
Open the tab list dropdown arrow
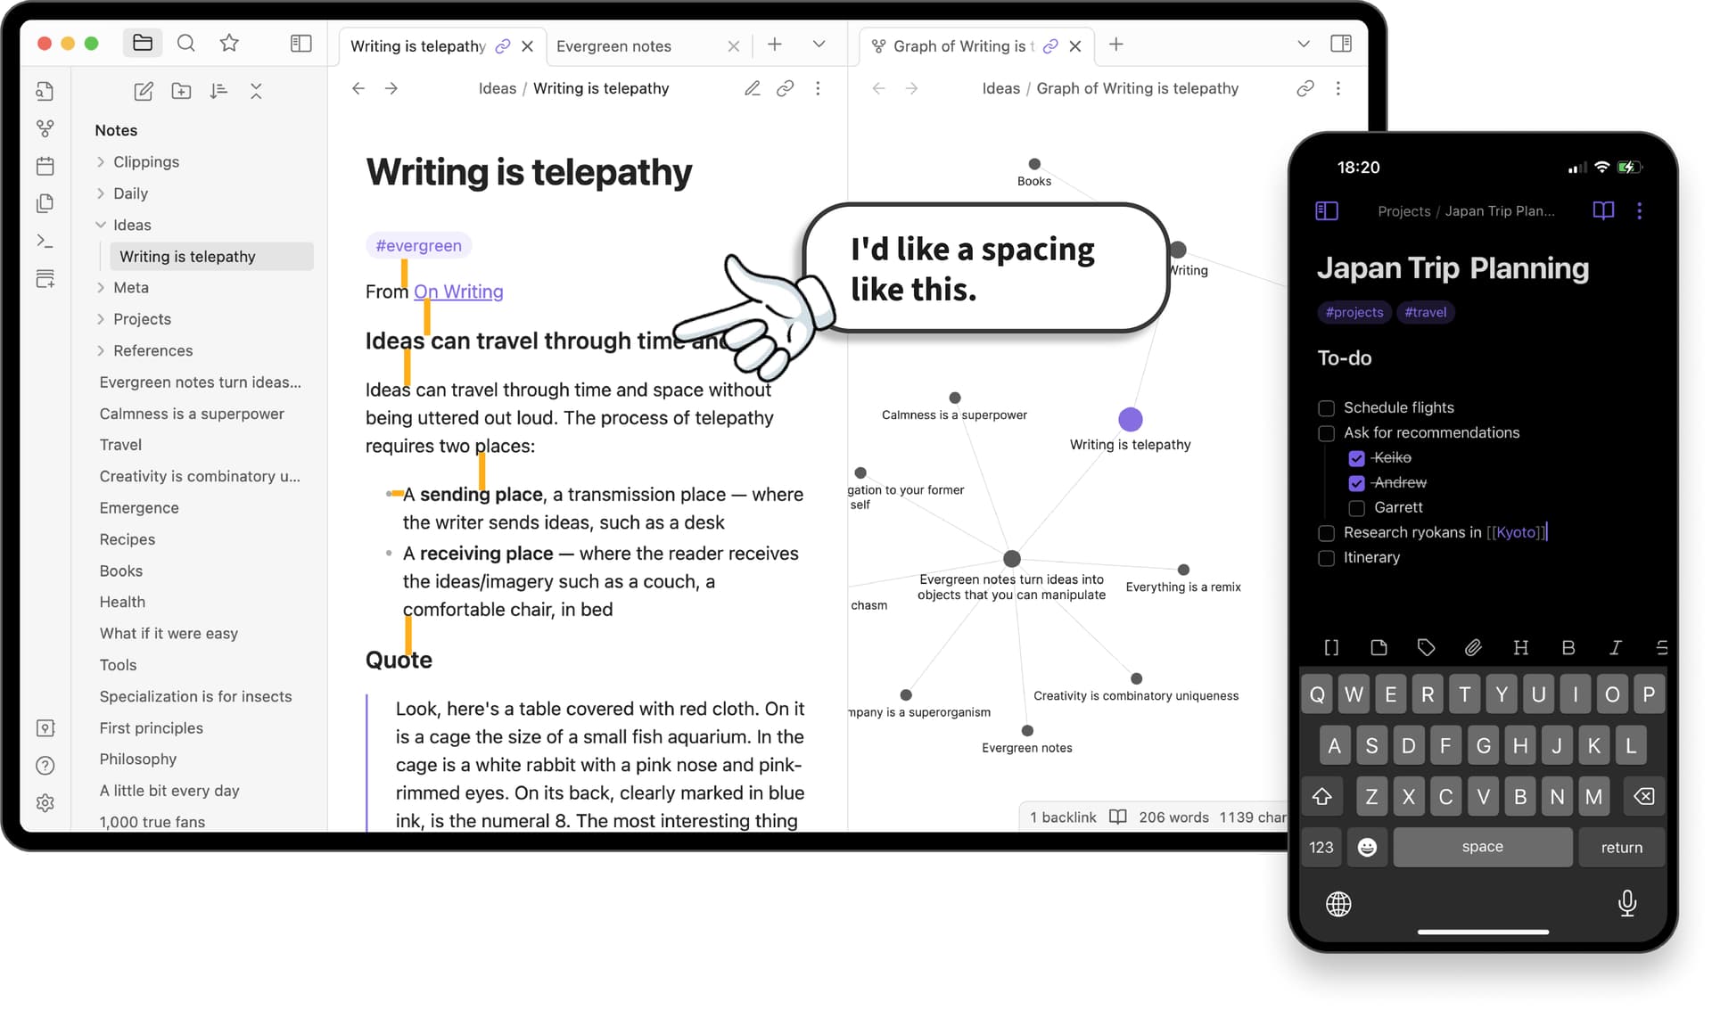click(819, 45)
